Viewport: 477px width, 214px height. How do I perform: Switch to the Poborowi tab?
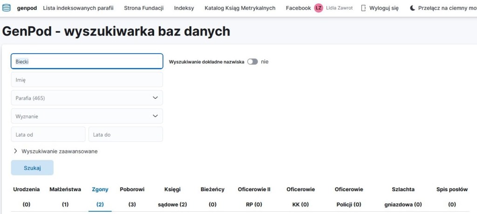(x=132, y=196)
